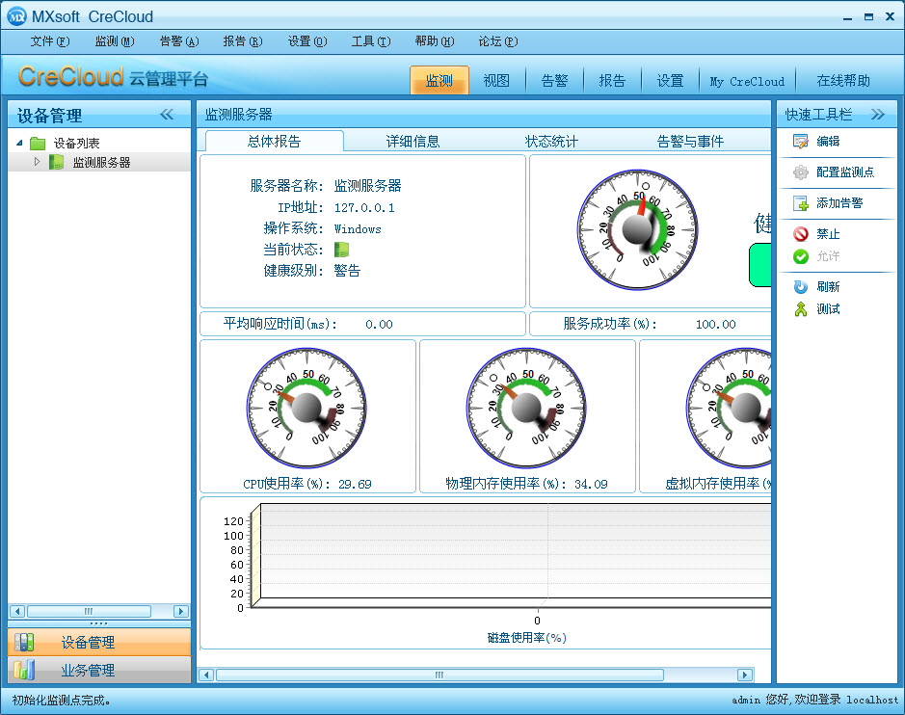The width and height of the screenshot is (905, 715).
Task: Click the green server icon beside 当前状态
Action: coord(341,250)
